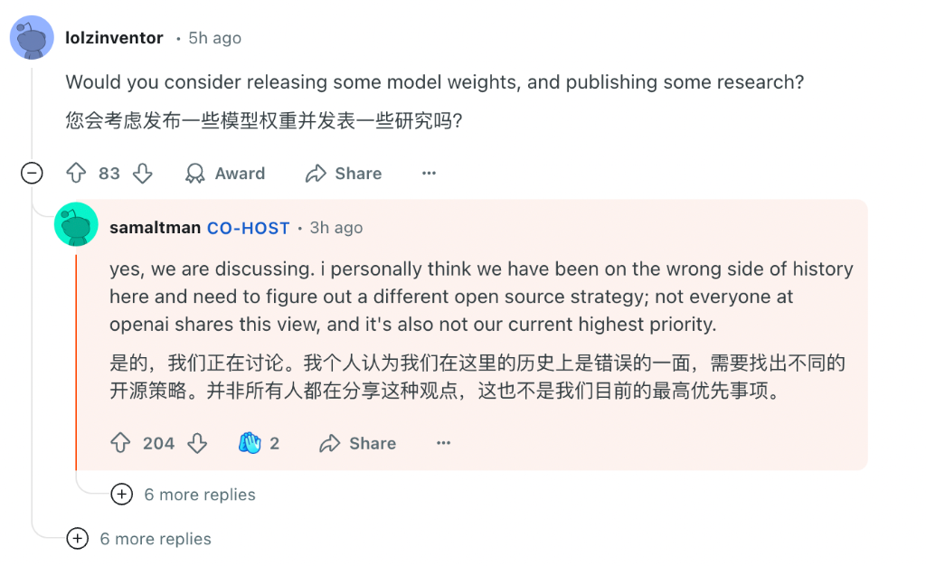Open lolzinventor's profile
This screenshot has height=566, width=926.
pyautogui.click(x=115, y=37)
